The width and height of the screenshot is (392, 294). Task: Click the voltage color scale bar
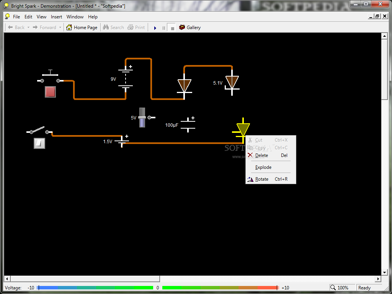(158, 288)
